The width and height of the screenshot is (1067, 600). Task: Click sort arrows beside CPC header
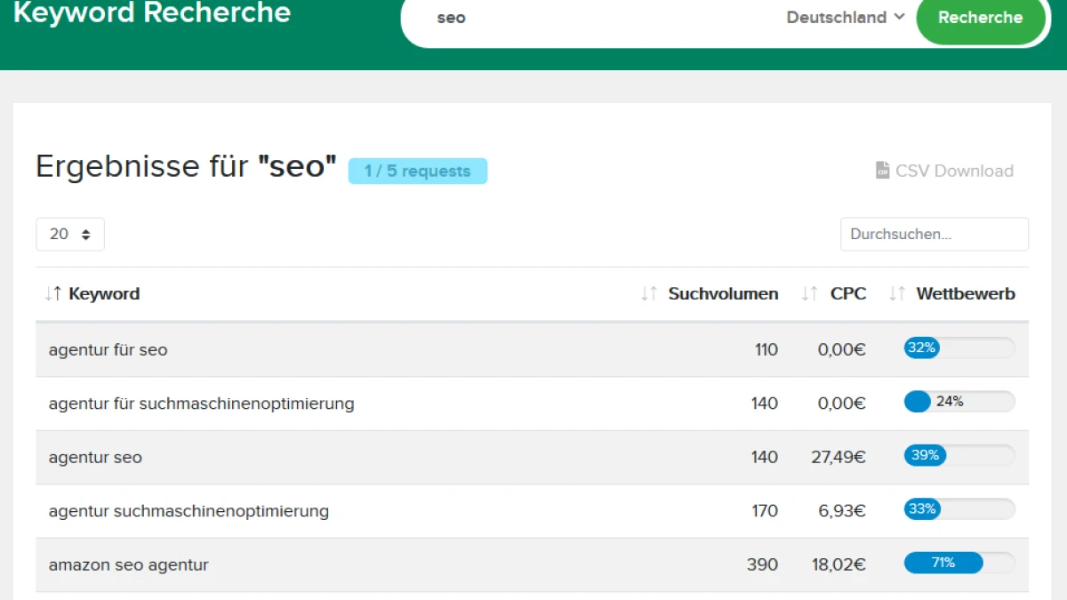[809, 293]
